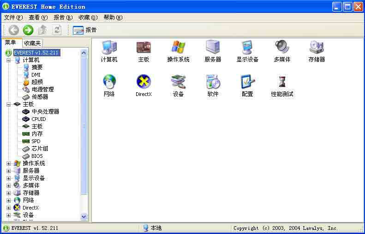Select EVEREST v1.52.211 root tree item
Screen dimensions: 365x234
coord(37,53)
